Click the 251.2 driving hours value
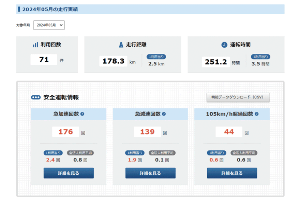This screenshot has width=300, height=200. [x=216, y=62]
